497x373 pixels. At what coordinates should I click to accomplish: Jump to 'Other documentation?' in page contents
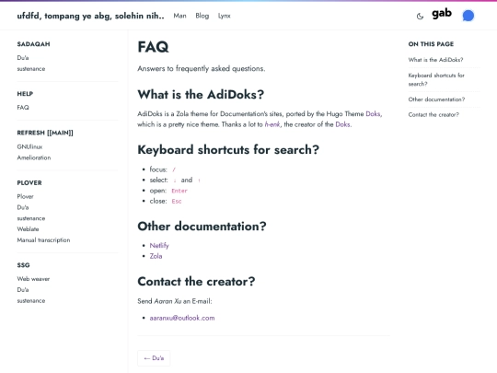[x=436, y=99]
